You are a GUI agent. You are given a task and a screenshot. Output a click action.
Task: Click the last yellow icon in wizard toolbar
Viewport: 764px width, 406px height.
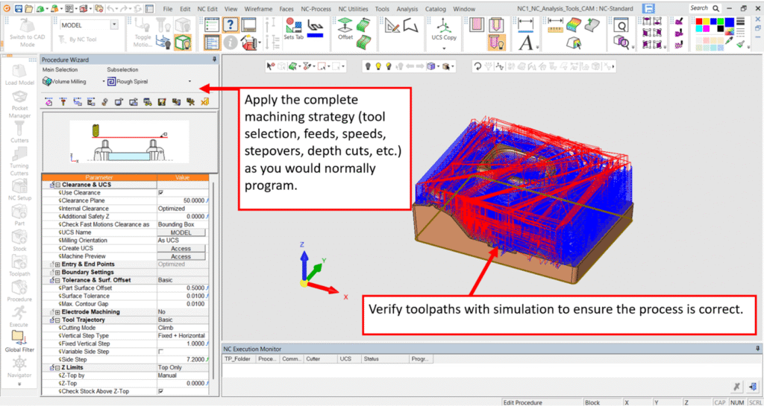click(x=204, y=102)
